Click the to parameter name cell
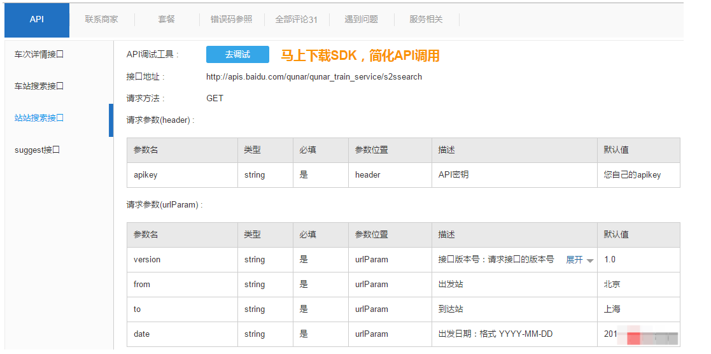This screenshot has width=711, height=354. point(182,309)
